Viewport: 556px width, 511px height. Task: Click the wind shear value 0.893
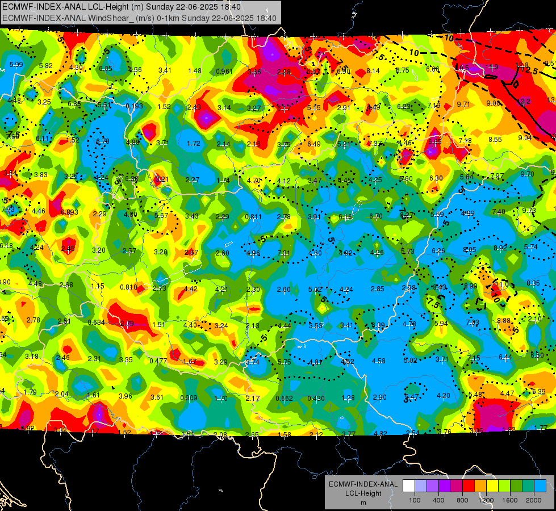(70, 212)
